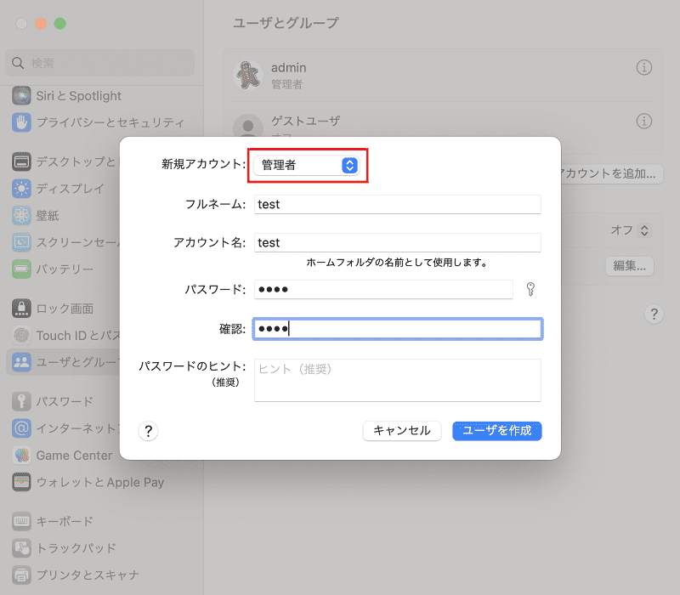Click the 検索 search field
This screenshot has height=595, width=680.
pyautogui.click(x=100, y=63)
